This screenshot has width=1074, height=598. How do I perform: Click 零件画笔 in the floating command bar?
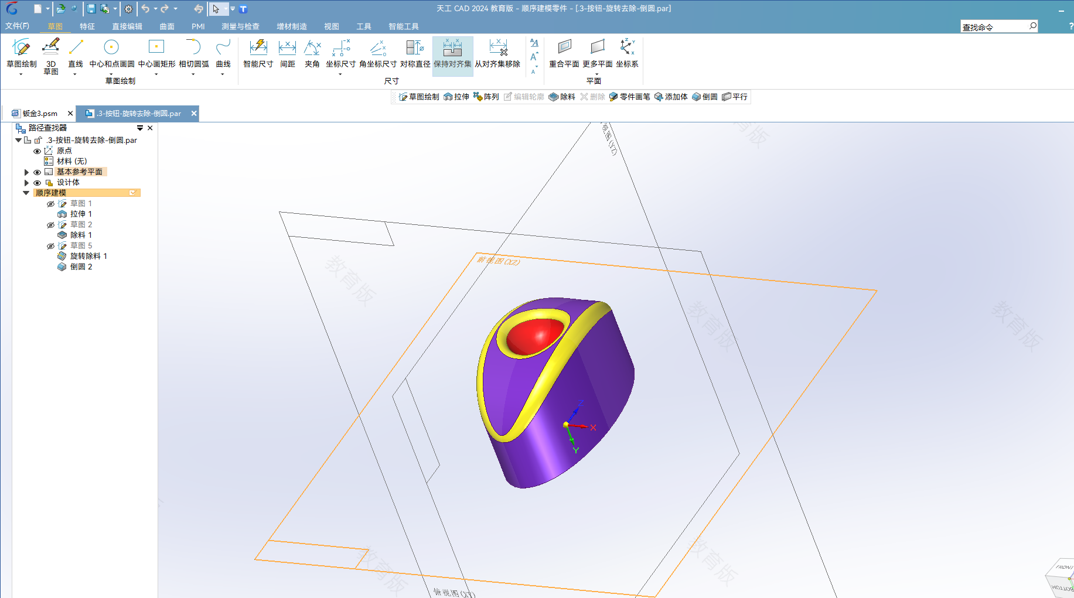tap(629, 97)
